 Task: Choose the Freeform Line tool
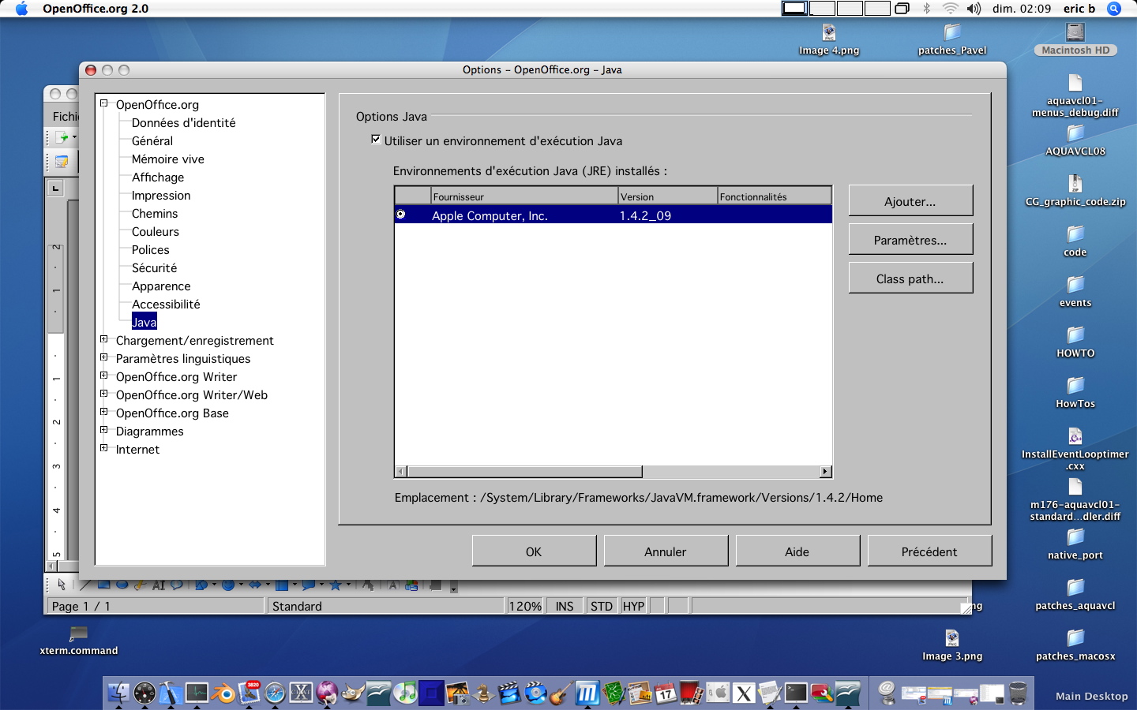point(141,585)
